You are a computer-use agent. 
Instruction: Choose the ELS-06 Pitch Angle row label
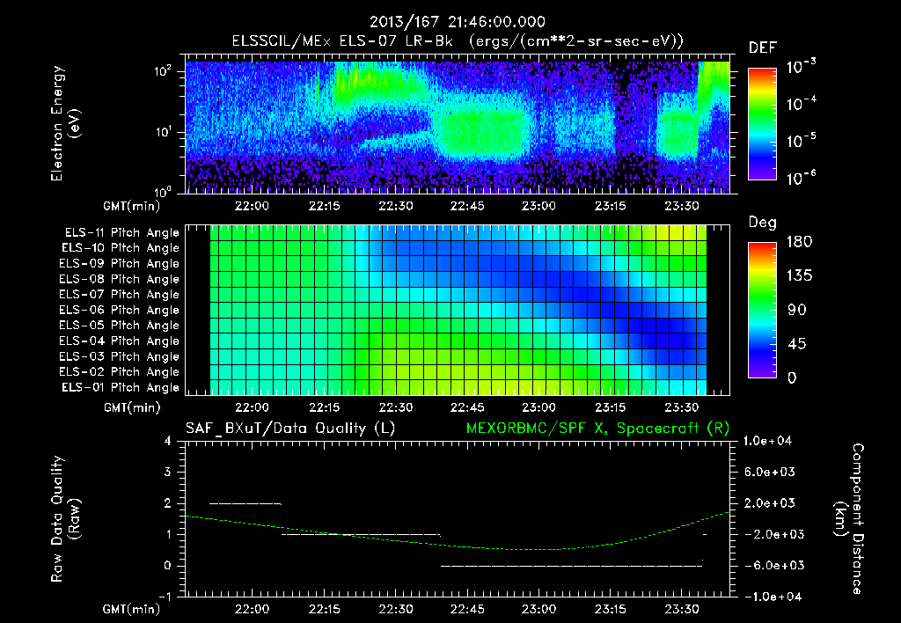coord(119,310)
